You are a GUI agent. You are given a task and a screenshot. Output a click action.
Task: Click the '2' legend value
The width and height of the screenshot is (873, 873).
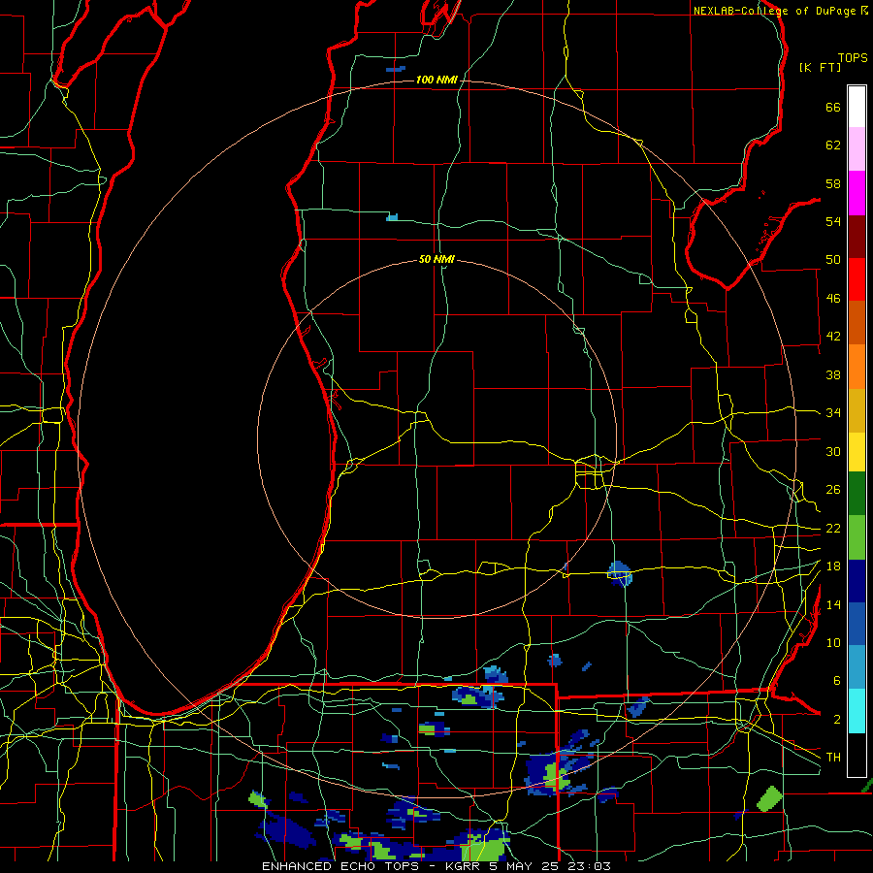coord(836,720)
